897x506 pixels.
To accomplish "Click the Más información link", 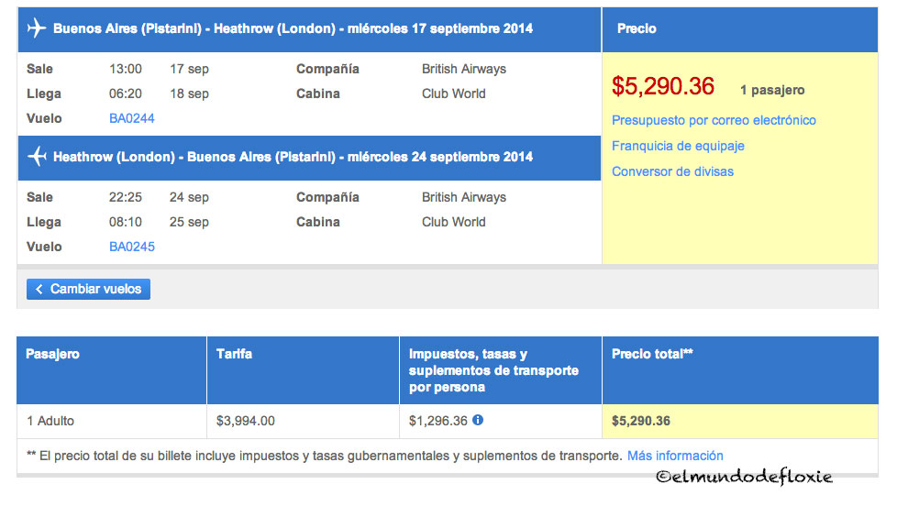I will pos(675,456).
